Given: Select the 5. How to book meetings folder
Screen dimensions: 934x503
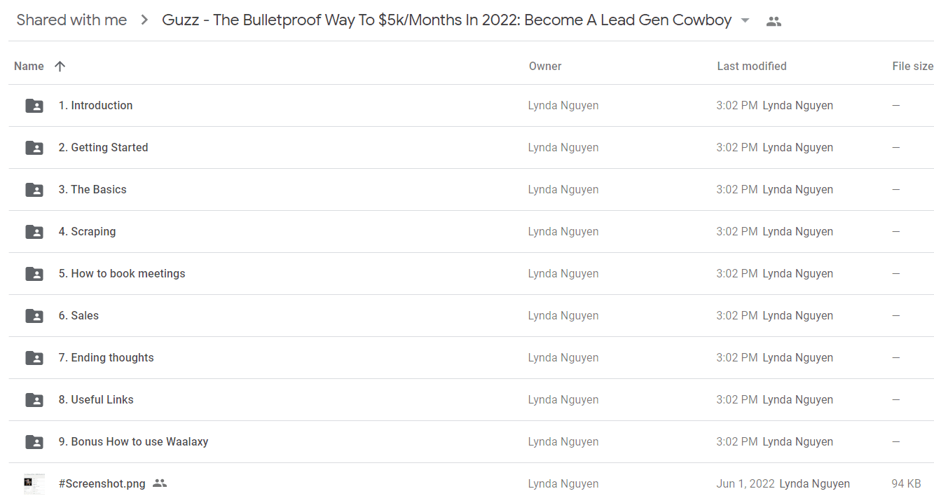Looking at the screenshot, I should point(471,274).
